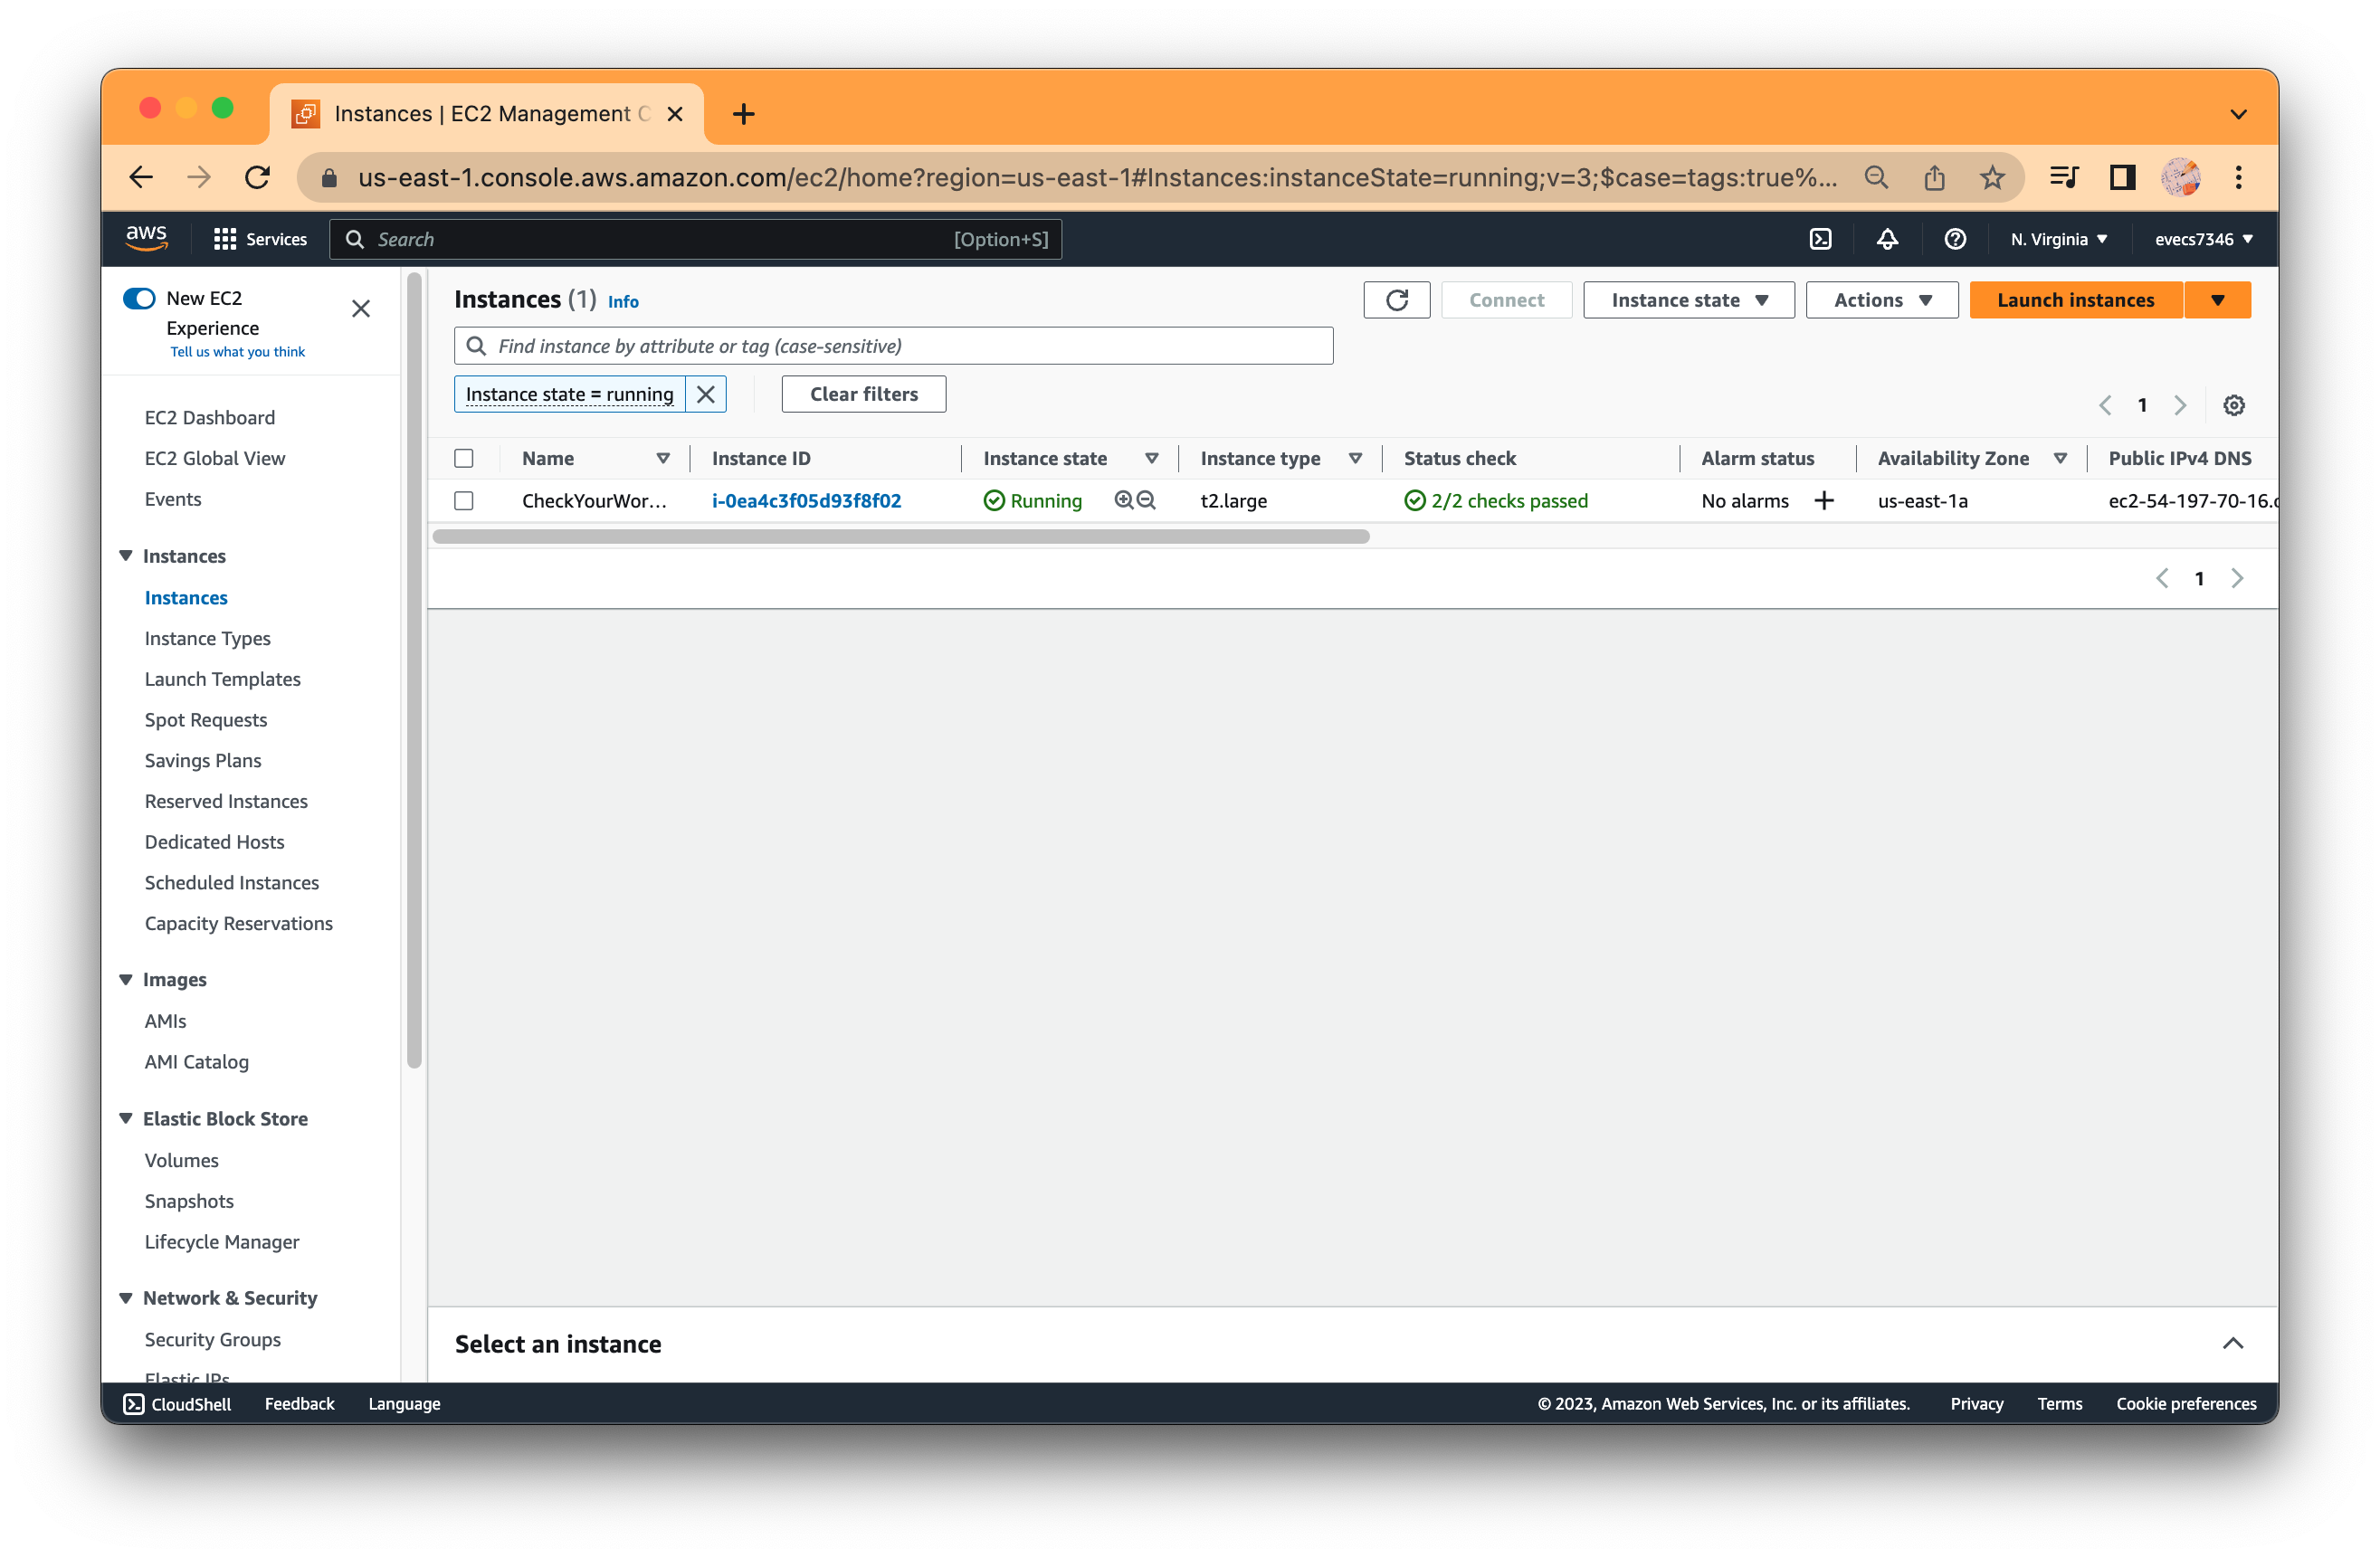2380x1558 pixels.
Task: Open the Actions dropdown
Action: (1881, 300)
